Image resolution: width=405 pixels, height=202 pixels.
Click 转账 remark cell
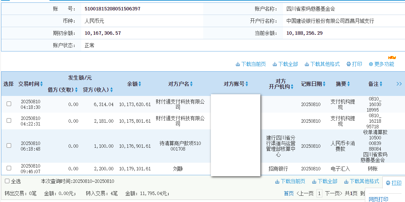point(373,169)
